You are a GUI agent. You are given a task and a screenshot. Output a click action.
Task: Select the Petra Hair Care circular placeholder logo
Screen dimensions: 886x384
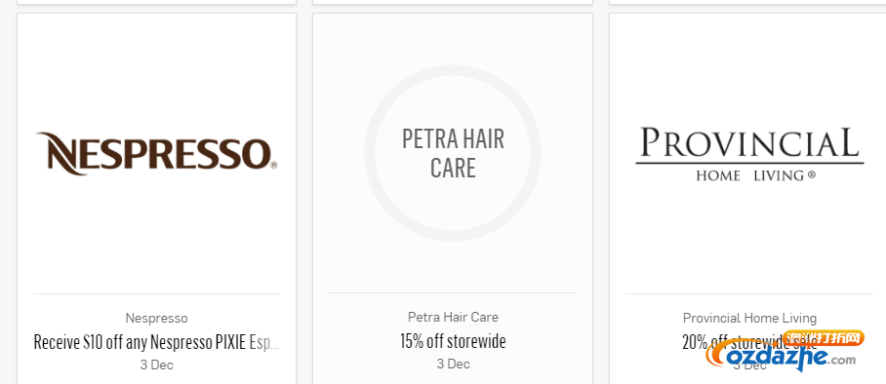(453, 153)
